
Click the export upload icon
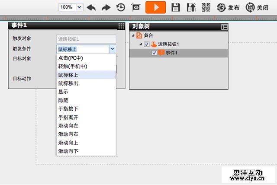[190, 7]
